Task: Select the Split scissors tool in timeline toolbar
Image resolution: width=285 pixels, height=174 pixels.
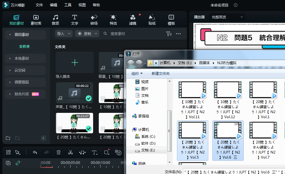Action: coord(71,152)
